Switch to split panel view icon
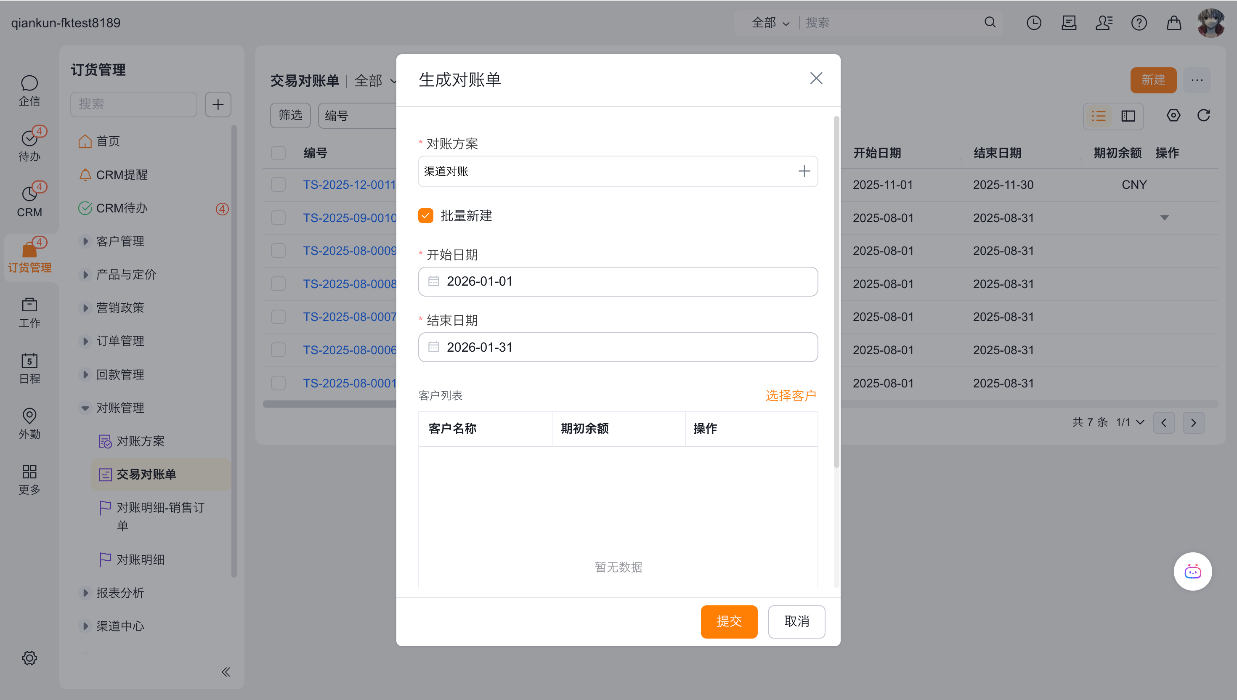This screenshot has width=1237, height=700. tap(1128, 116)
